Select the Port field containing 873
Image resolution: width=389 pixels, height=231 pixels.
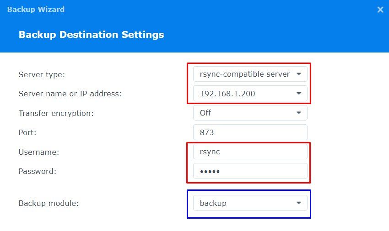click(x=250, y=132)
